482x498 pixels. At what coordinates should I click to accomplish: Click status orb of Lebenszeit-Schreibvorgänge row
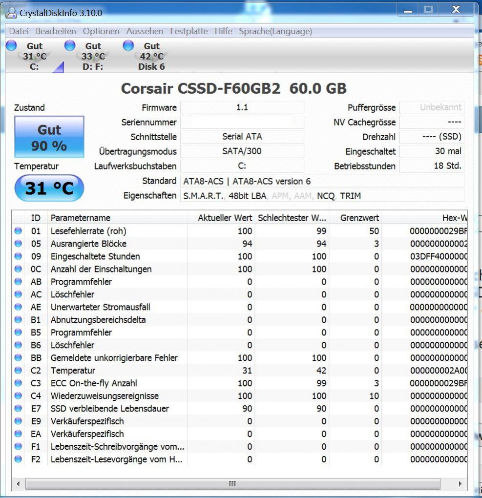18,447
